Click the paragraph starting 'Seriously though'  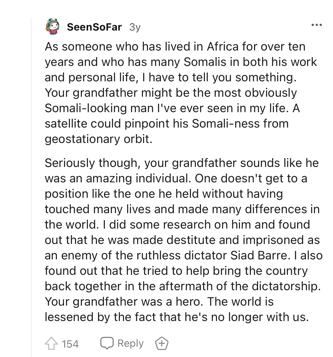[x=184, y=240]
